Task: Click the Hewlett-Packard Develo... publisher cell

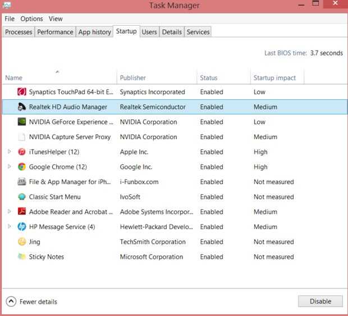Action: 157,227
